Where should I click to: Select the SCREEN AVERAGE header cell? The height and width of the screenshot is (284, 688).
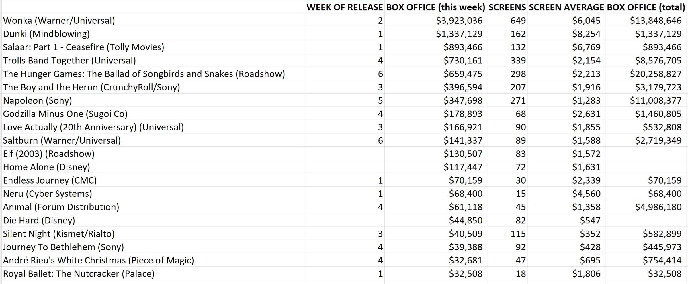pyautogui.click(x=566, y=7)
